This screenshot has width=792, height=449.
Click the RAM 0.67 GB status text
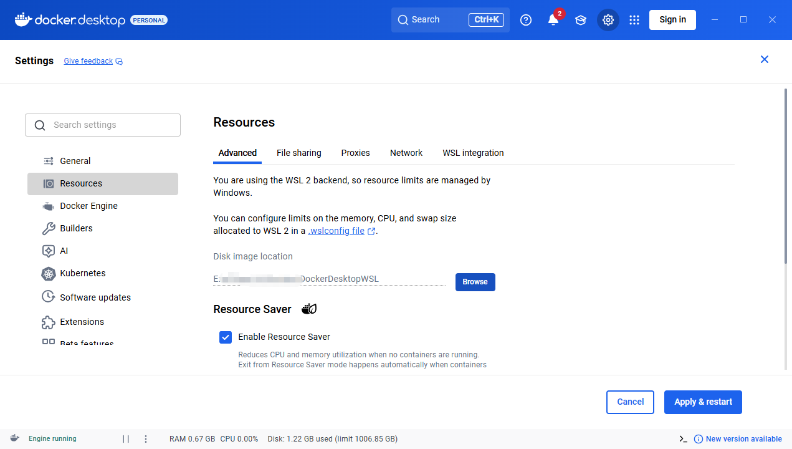(x=192, y=439)
